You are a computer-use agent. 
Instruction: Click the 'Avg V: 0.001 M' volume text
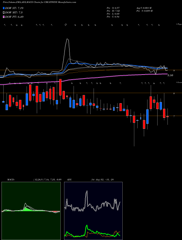point(144,8)
